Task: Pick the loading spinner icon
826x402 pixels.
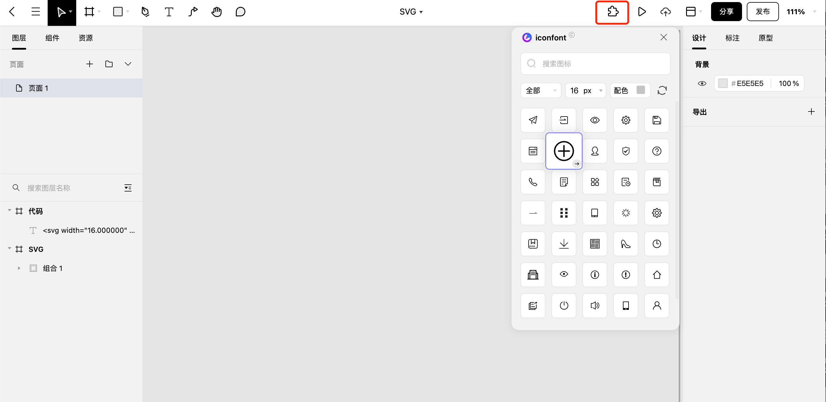Action: tap(626, 213)
